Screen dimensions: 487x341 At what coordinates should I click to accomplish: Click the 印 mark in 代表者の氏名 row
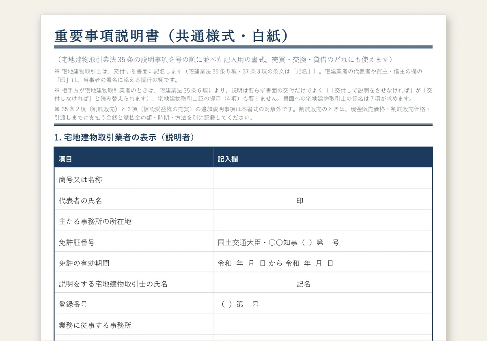point(300,201)
